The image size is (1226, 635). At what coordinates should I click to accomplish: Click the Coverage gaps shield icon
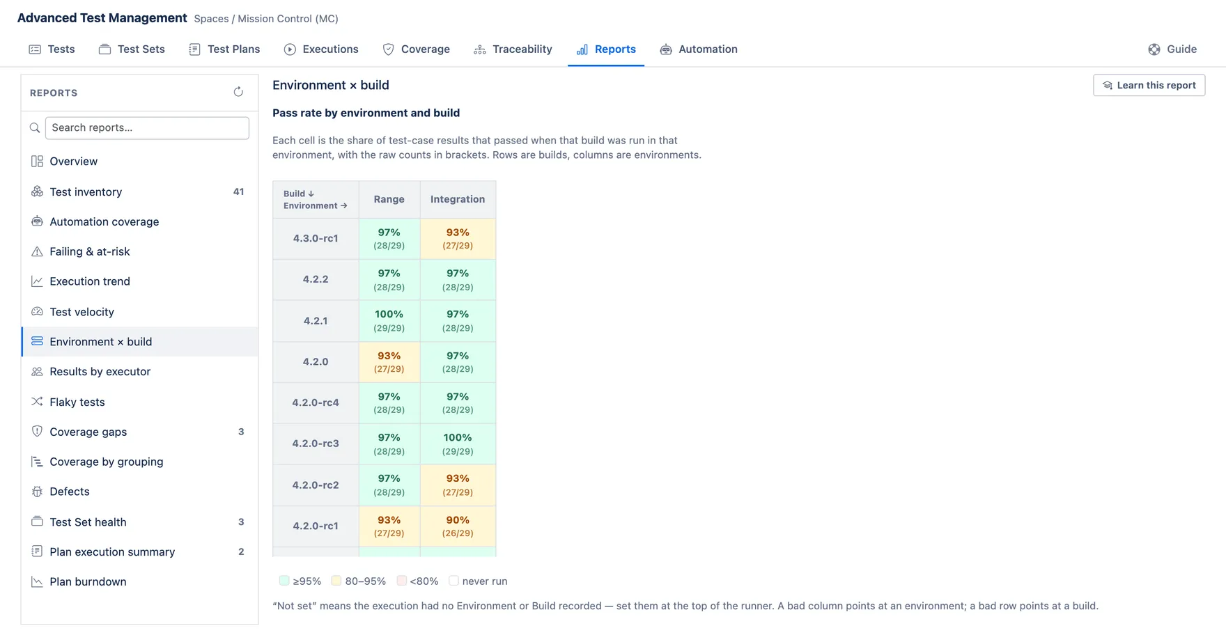37,432
